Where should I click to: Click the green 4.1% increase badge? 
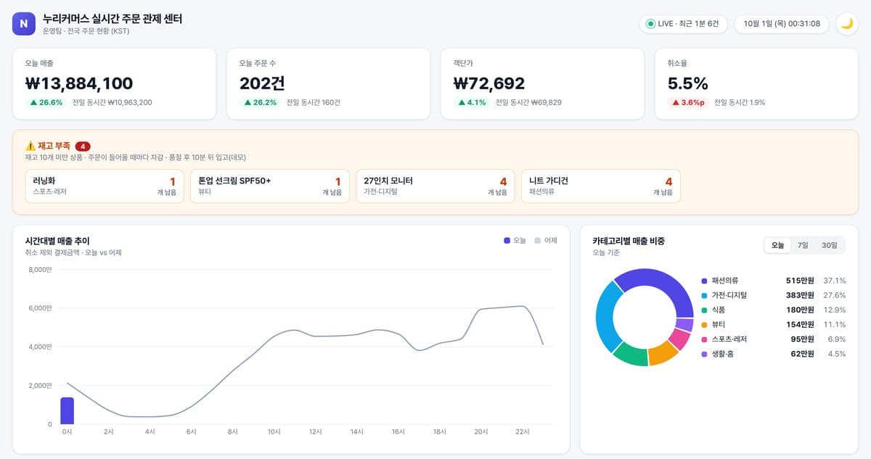click(472, 102)
